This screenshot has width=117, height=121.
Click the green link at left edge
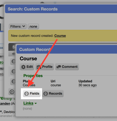click(x=2, y=62)
